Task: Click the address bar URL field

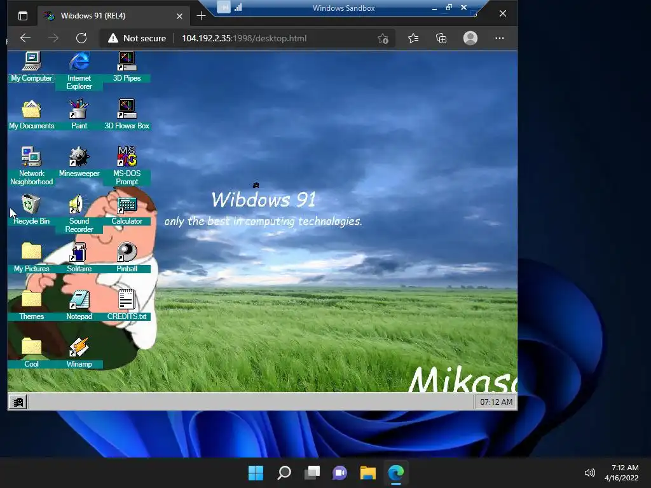Action: click(x=244, y=38)
